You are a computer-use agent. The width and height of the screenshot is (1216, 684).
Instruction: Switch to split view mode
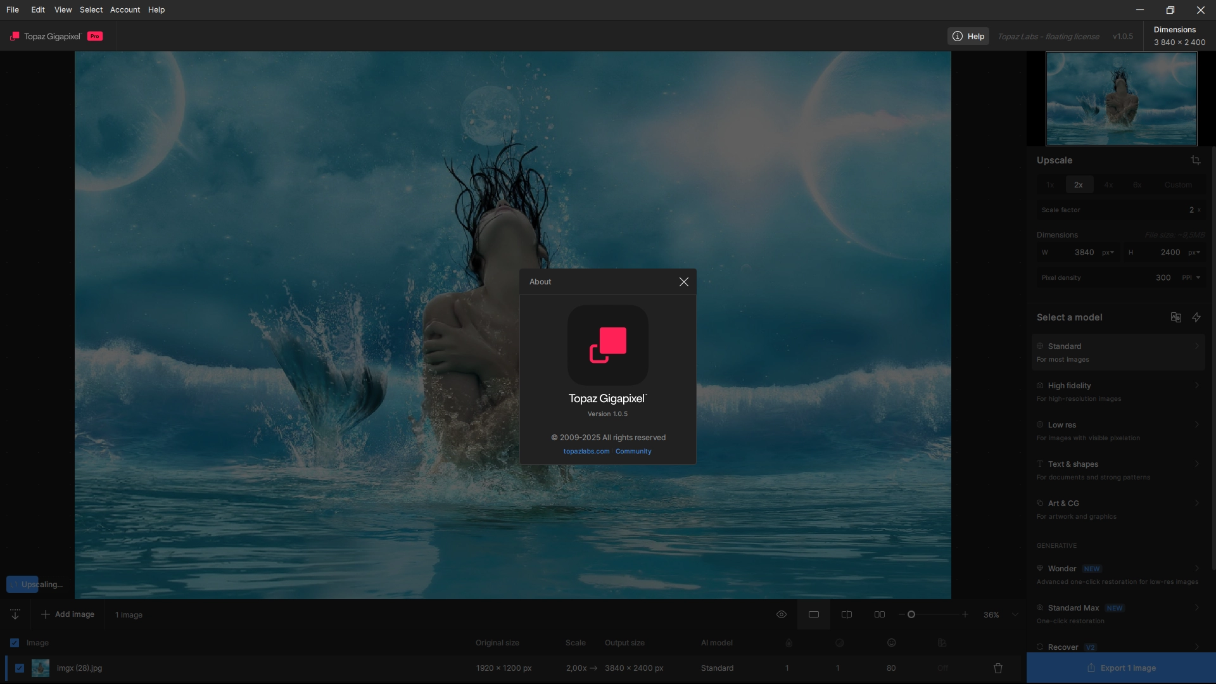847,614
